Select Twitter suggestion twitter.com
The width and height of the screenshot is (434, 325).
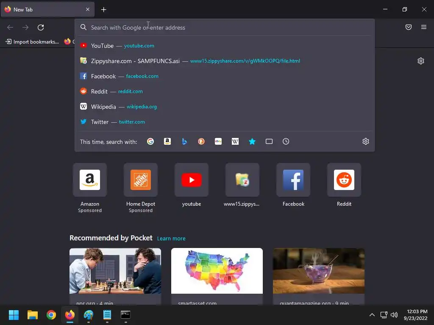coord(225,121)
